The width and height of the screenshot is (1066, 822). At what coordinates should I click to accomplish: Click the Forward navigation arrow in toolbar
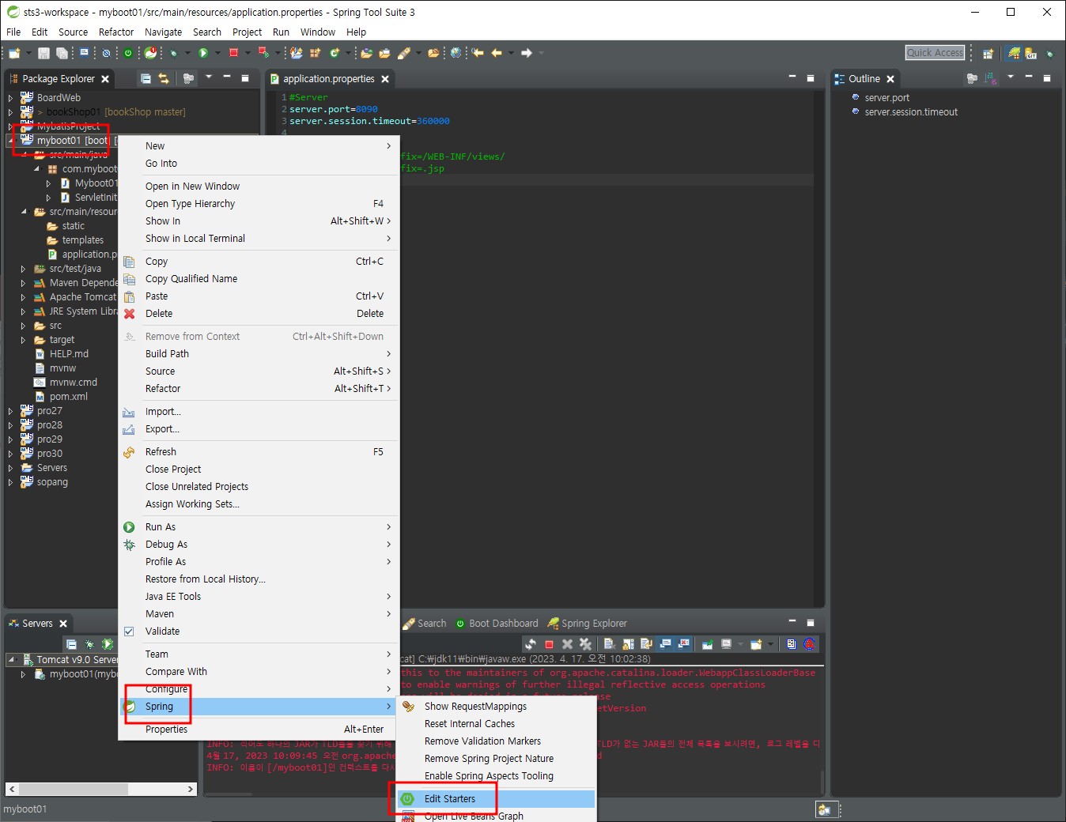pyautogui.click(x=526, y=53)
